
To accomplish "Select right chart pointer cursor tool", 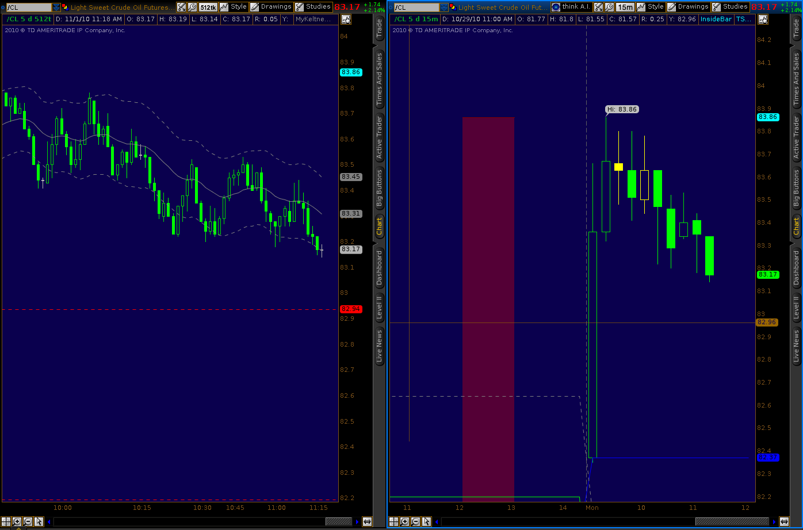I will (426, 522).
